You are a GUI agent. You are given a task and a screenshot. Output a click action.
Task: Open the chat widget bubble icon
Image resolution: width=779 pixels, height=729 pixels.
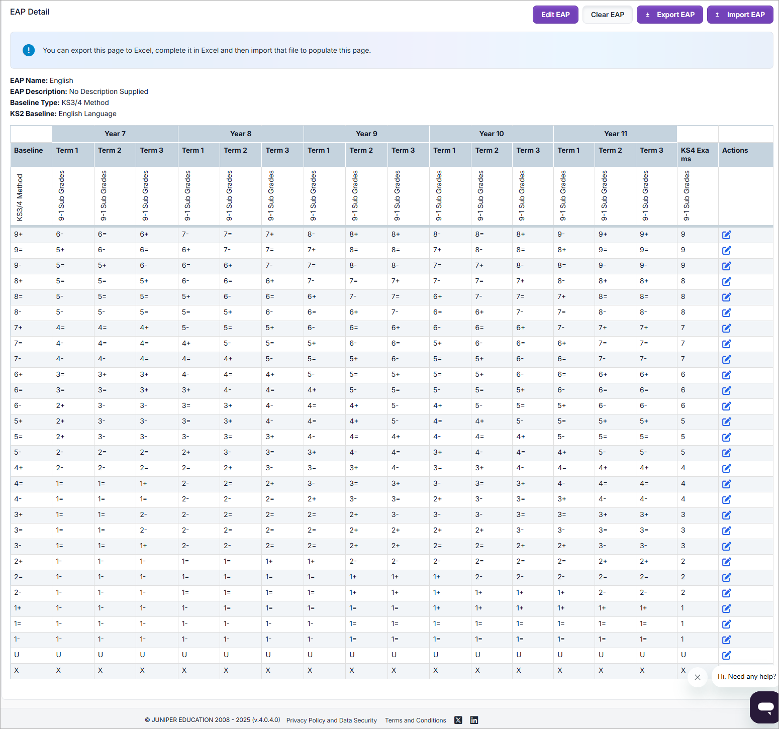point(765,707)
